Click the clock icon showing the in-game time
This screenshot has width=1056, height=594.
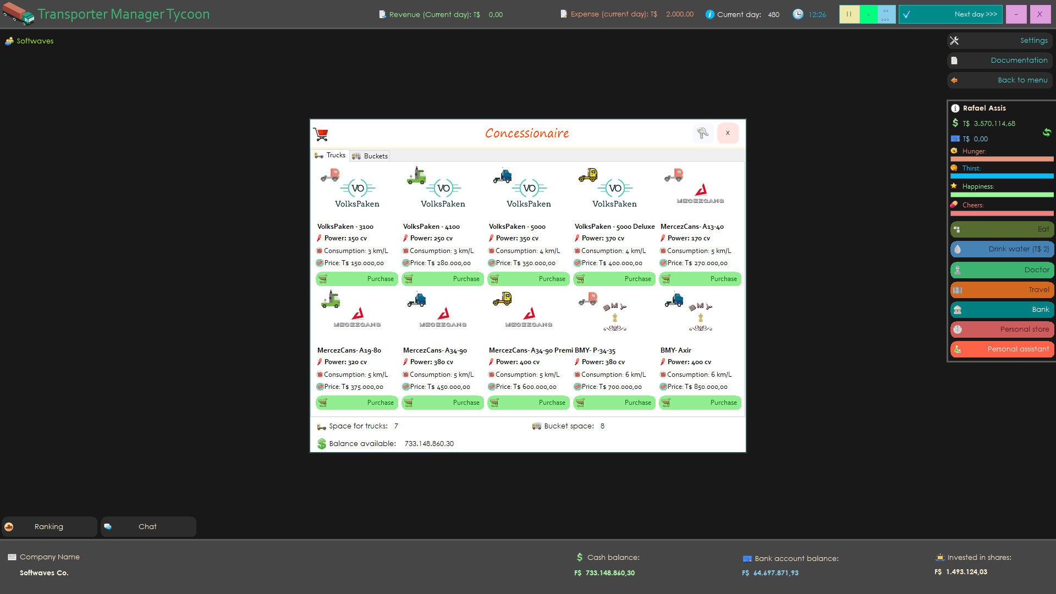click(798, 14)
